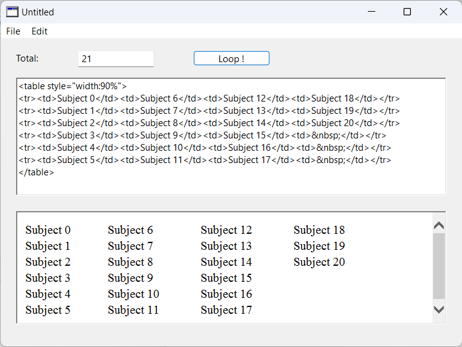Click the scroll up arrow in HTML preview
Image resolution: width=462 pixels, height=347 pixels.
[439, 226]
